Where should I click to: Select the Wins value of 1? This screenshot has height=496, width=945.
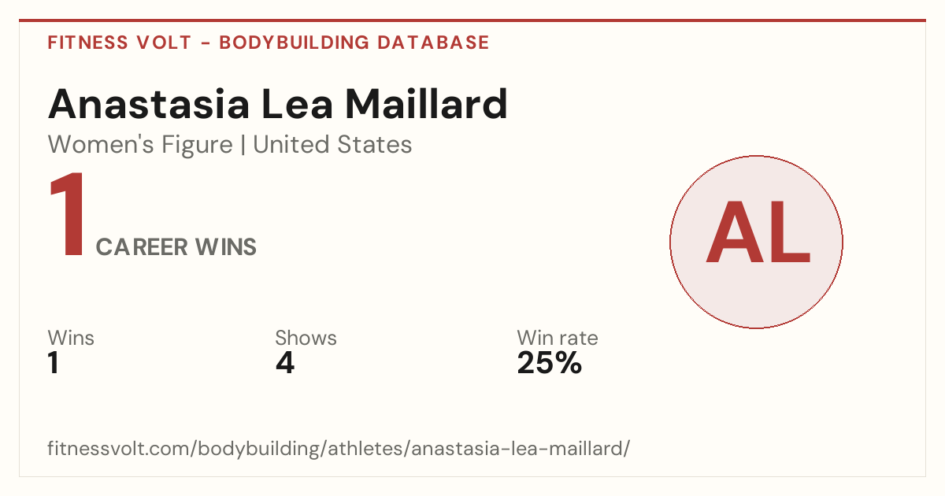(54, 364)
